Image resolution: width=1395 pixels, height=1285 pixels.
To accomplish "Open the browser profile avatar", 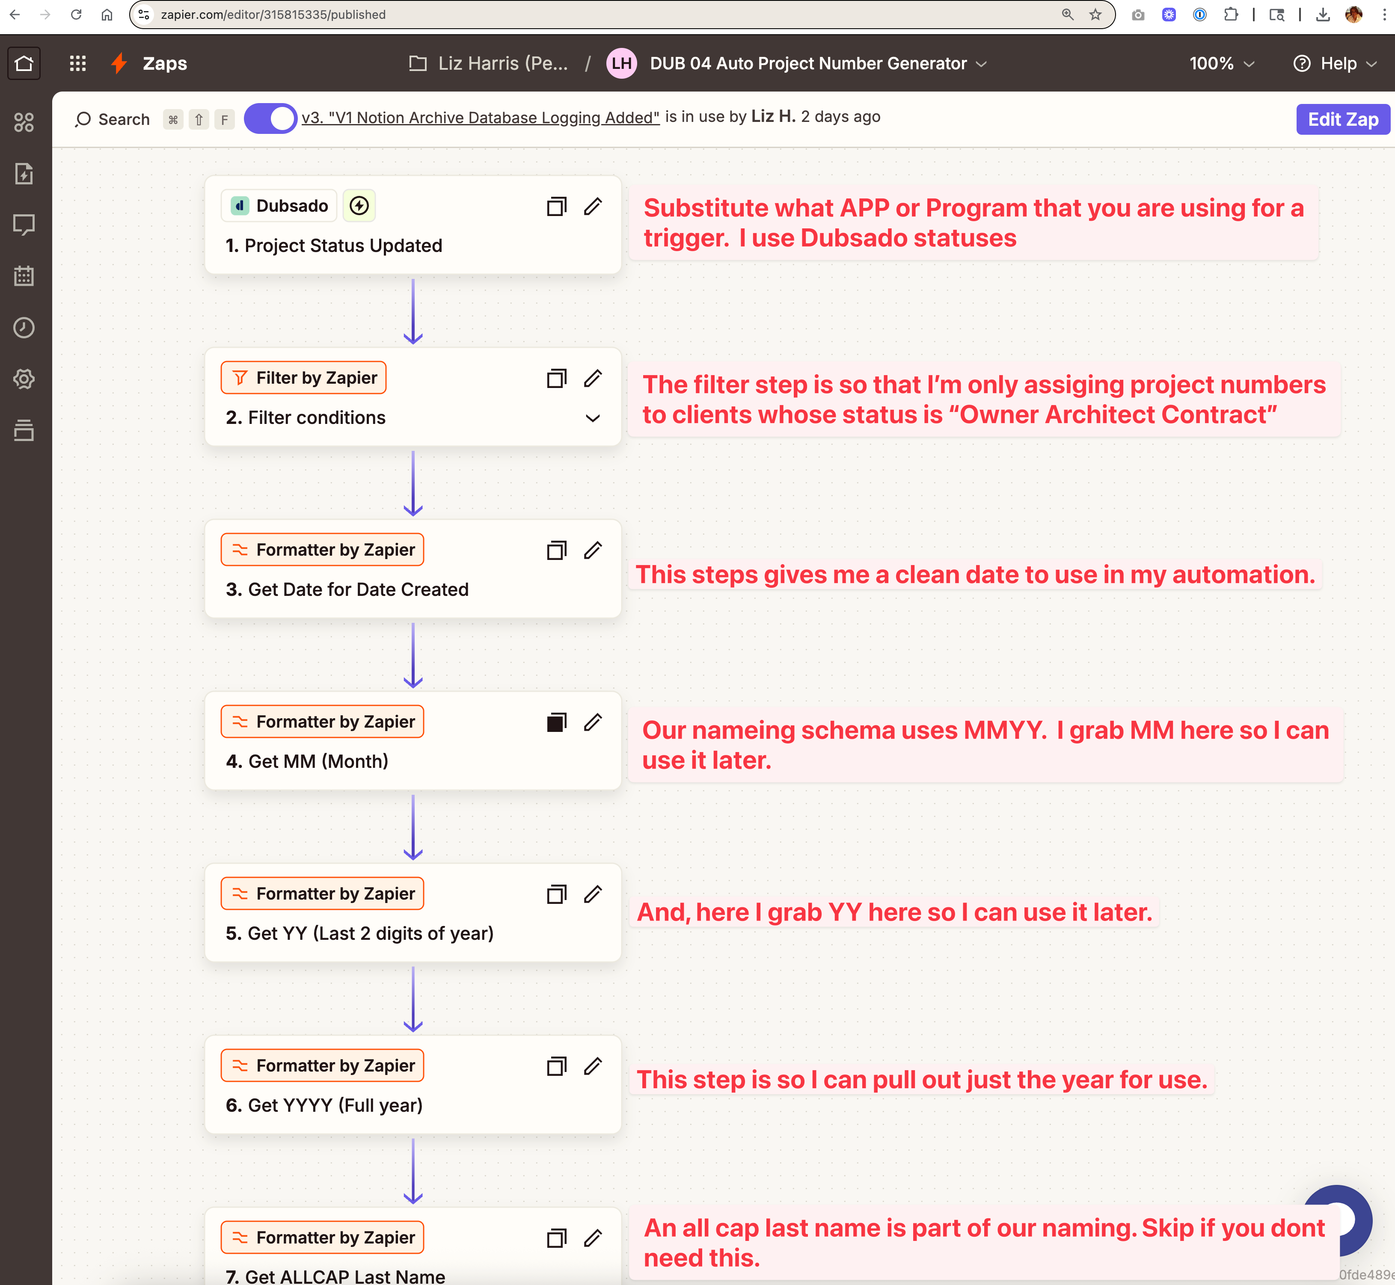I will pos(1354,15).
